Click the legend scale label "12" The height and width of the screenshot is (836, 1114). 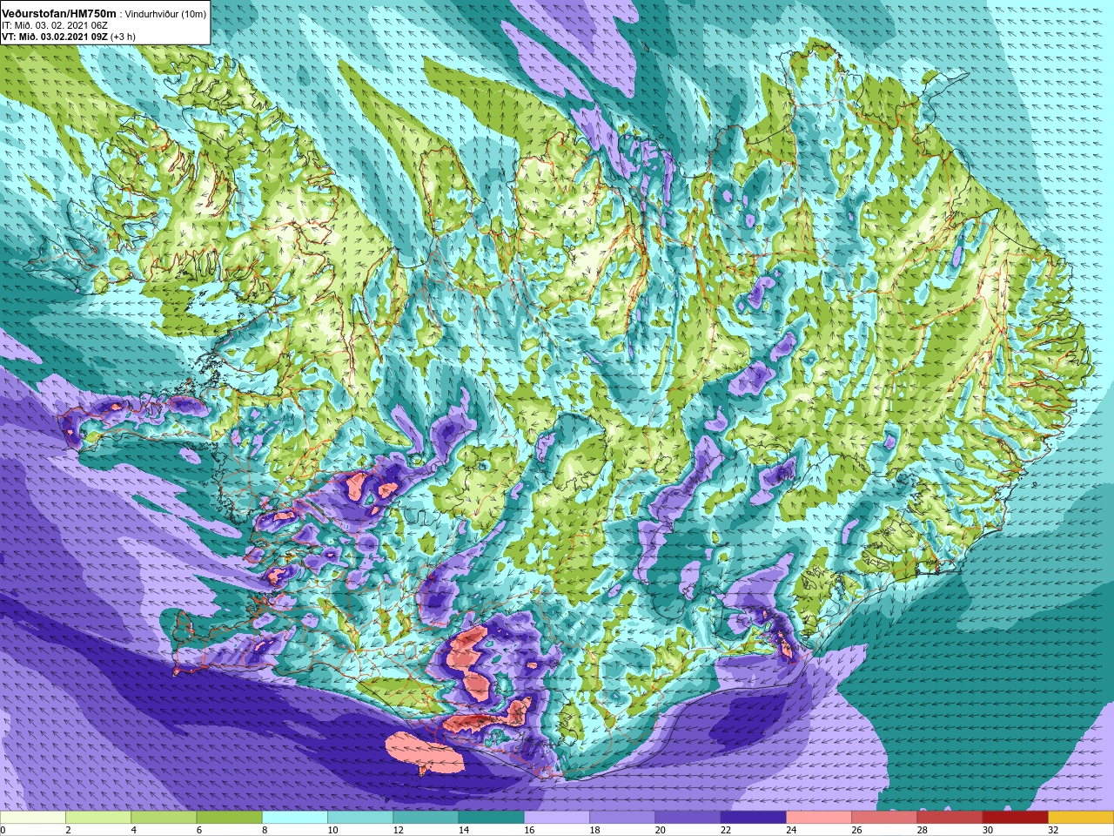pos(399,831)
